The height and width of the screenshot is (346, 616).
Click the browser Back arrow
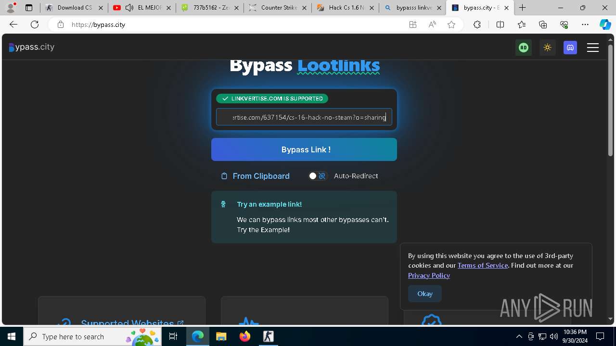pyautogui.click(x=13, y=25)
